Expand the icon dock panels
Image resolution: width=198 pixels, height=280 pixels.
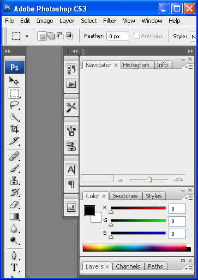click(x=75, y=51)
